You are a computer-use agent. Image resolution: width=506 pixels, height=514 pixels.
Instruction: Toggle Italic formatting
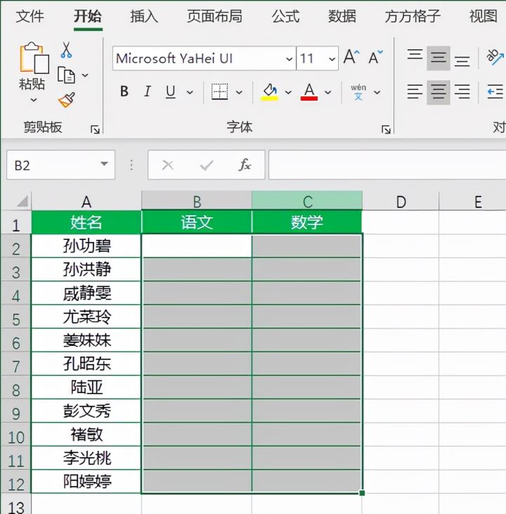tap(148, 91)
